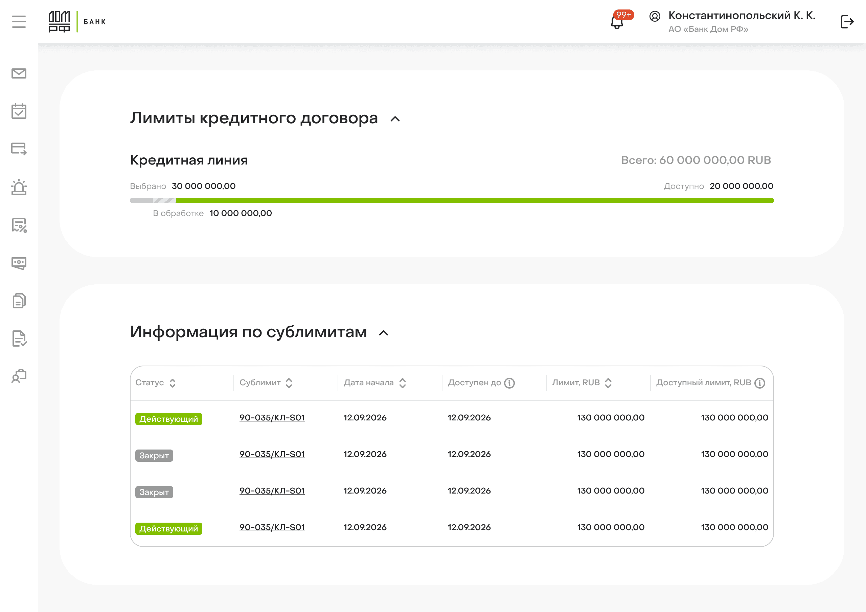Open the hamburger menu
Image resolution: width=866 pixels, height=612 pixels.
(x=19, y=22)
